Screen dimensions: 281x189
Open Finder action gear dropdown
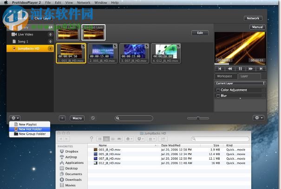click(x=129, y=139)
